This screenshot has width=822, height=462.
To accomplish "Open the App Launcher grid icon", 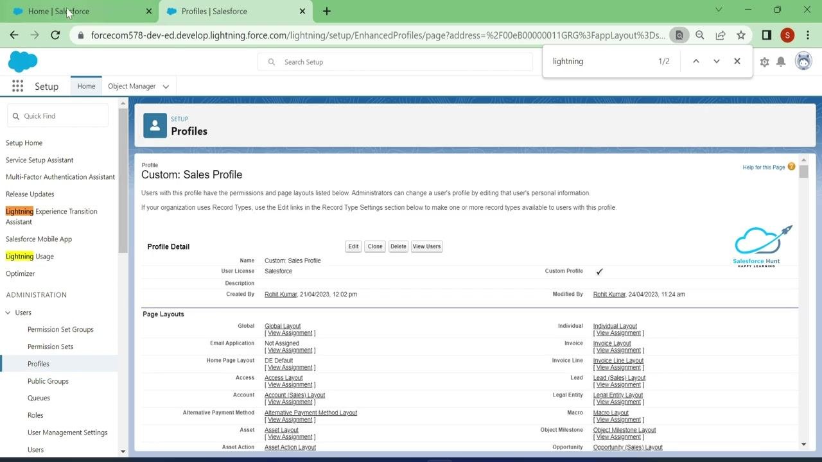I will (x=18, y=86).
